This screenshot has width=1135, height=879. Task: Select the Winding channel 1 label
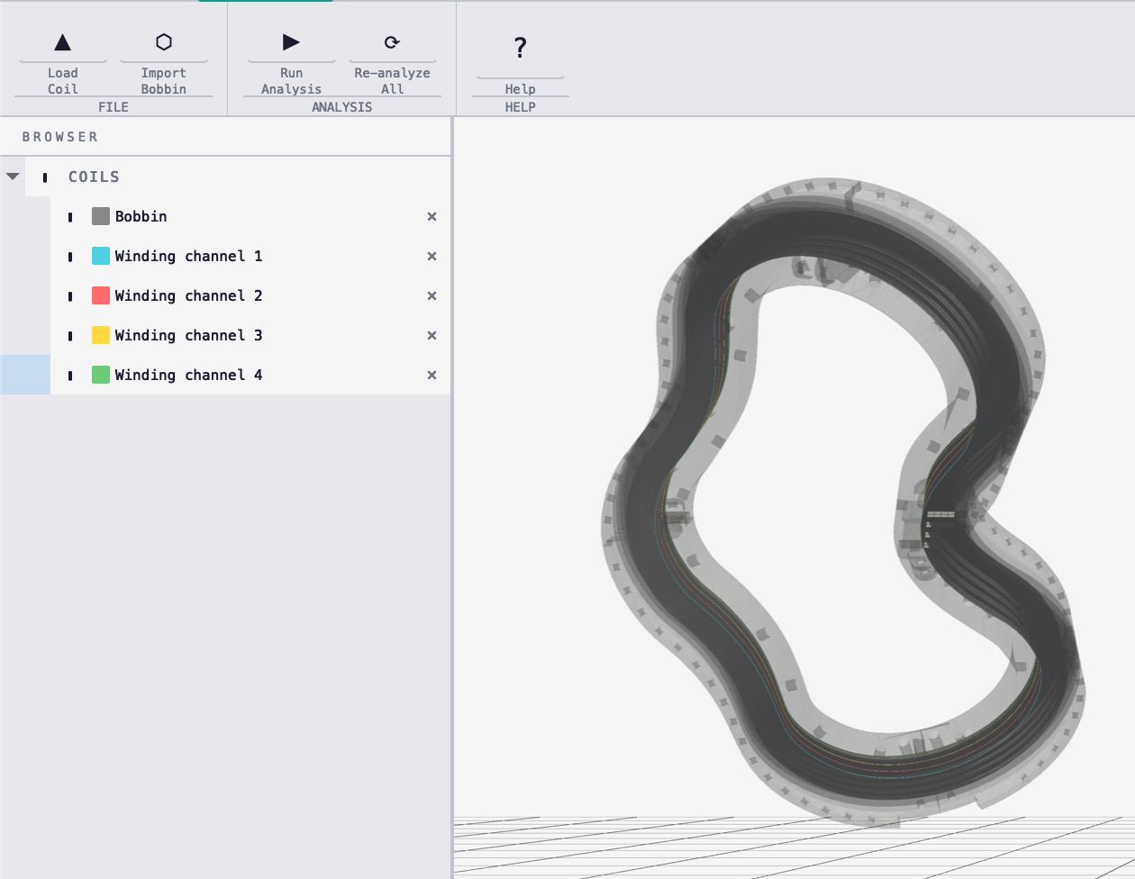(x=188, y=256)
